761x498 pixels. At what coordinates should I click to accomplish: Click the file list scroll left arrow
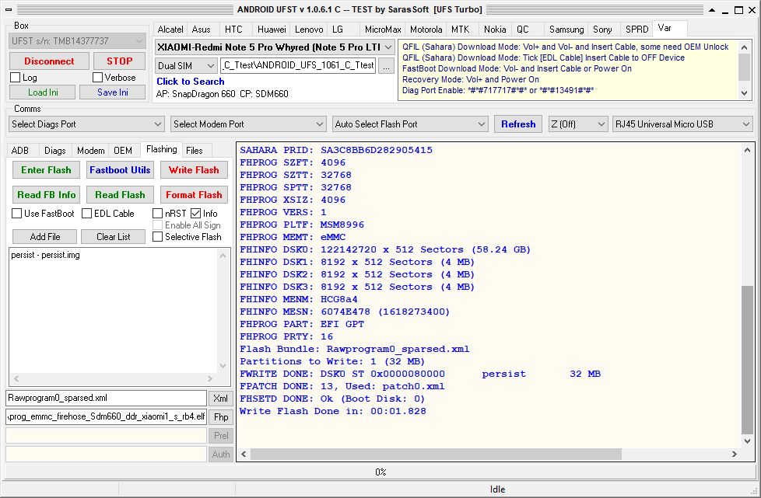click(16, 379)
